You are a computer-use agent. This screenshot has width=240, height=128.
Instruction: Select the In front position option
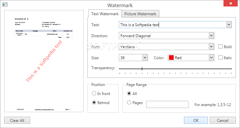pyautogui.click(x=94, y=93)
